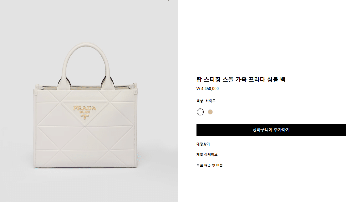Click the 색상 label
This screenshot has width=357, height=202.
tap(200, 101)
